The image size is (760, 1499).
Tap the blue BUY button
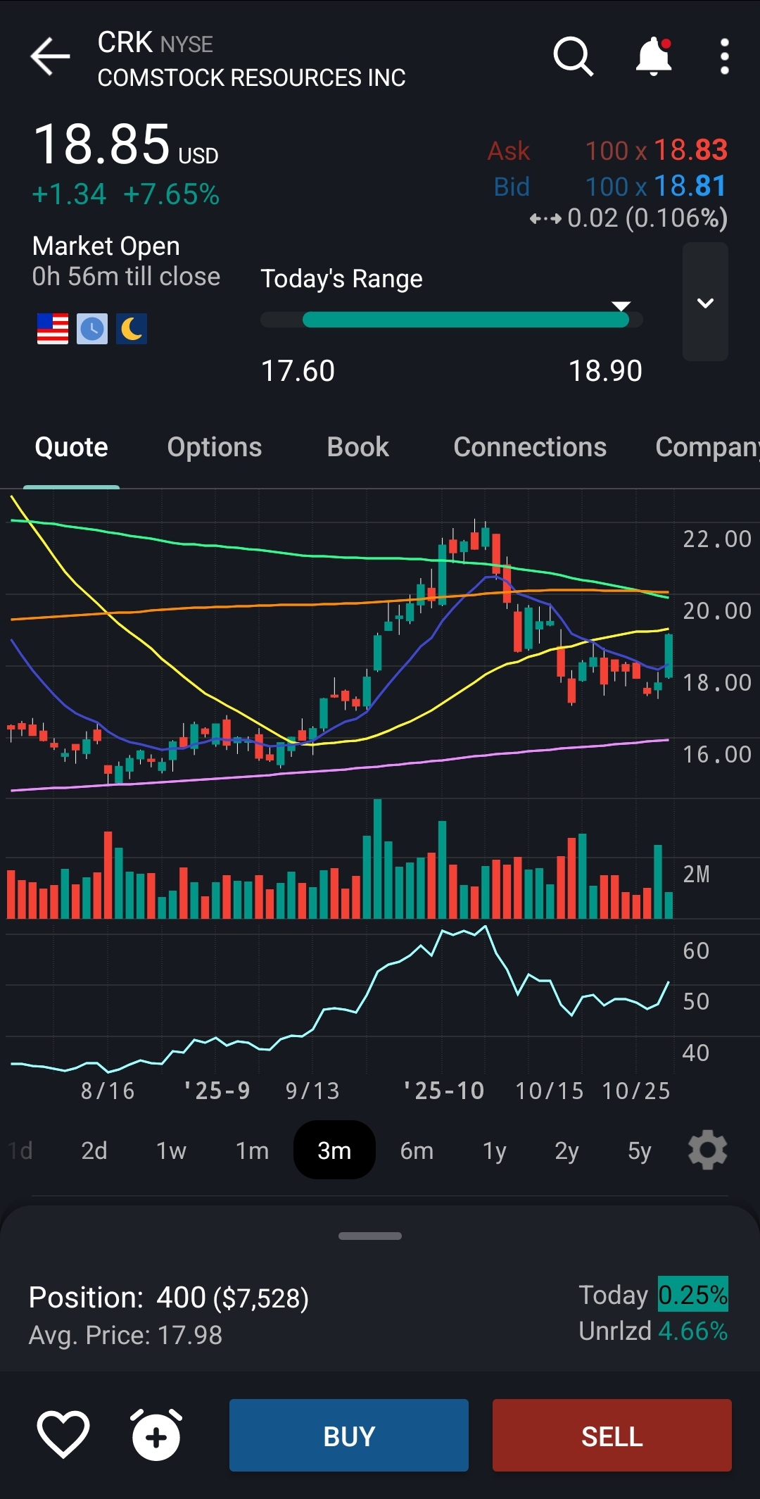349,1436
